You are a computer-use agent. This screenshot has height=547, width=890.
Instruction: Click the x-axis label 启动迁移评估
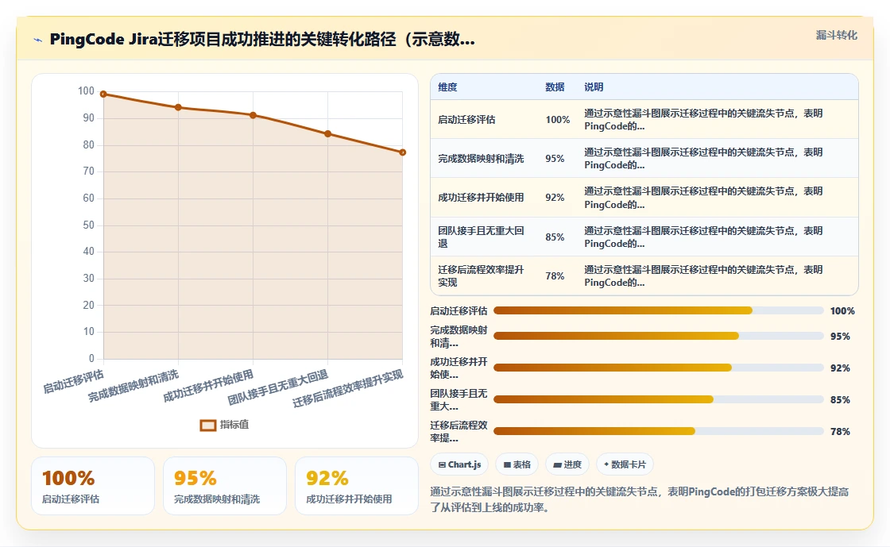(74, 382)
